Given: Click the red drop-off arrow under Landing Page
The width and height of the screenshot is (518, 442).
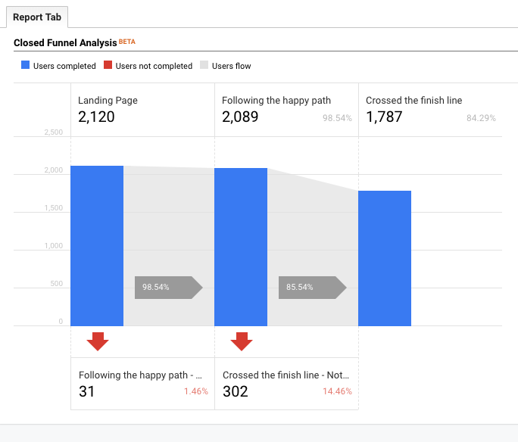Looking at the screenshot, I should click(97, 341).
